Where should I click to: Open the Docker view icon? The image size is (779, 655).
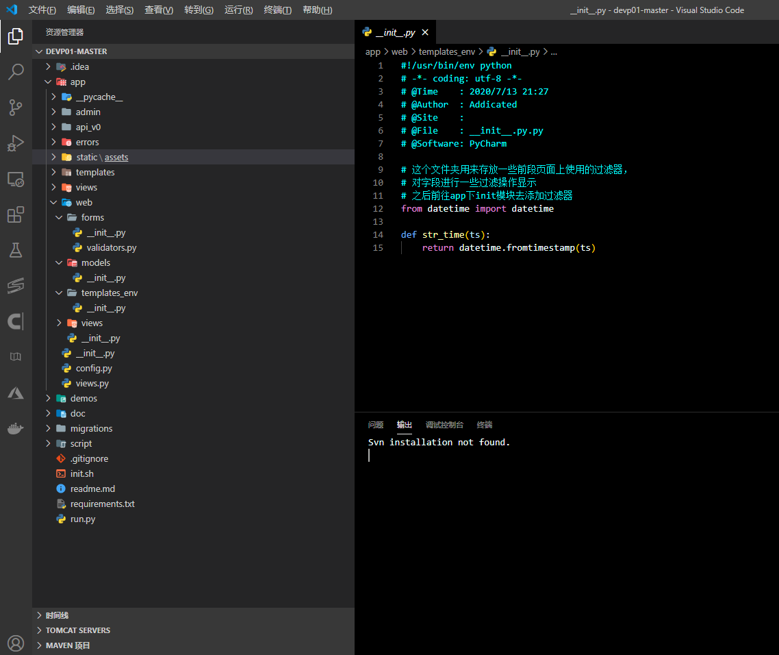pyautogui.click(x=16, y=429)
